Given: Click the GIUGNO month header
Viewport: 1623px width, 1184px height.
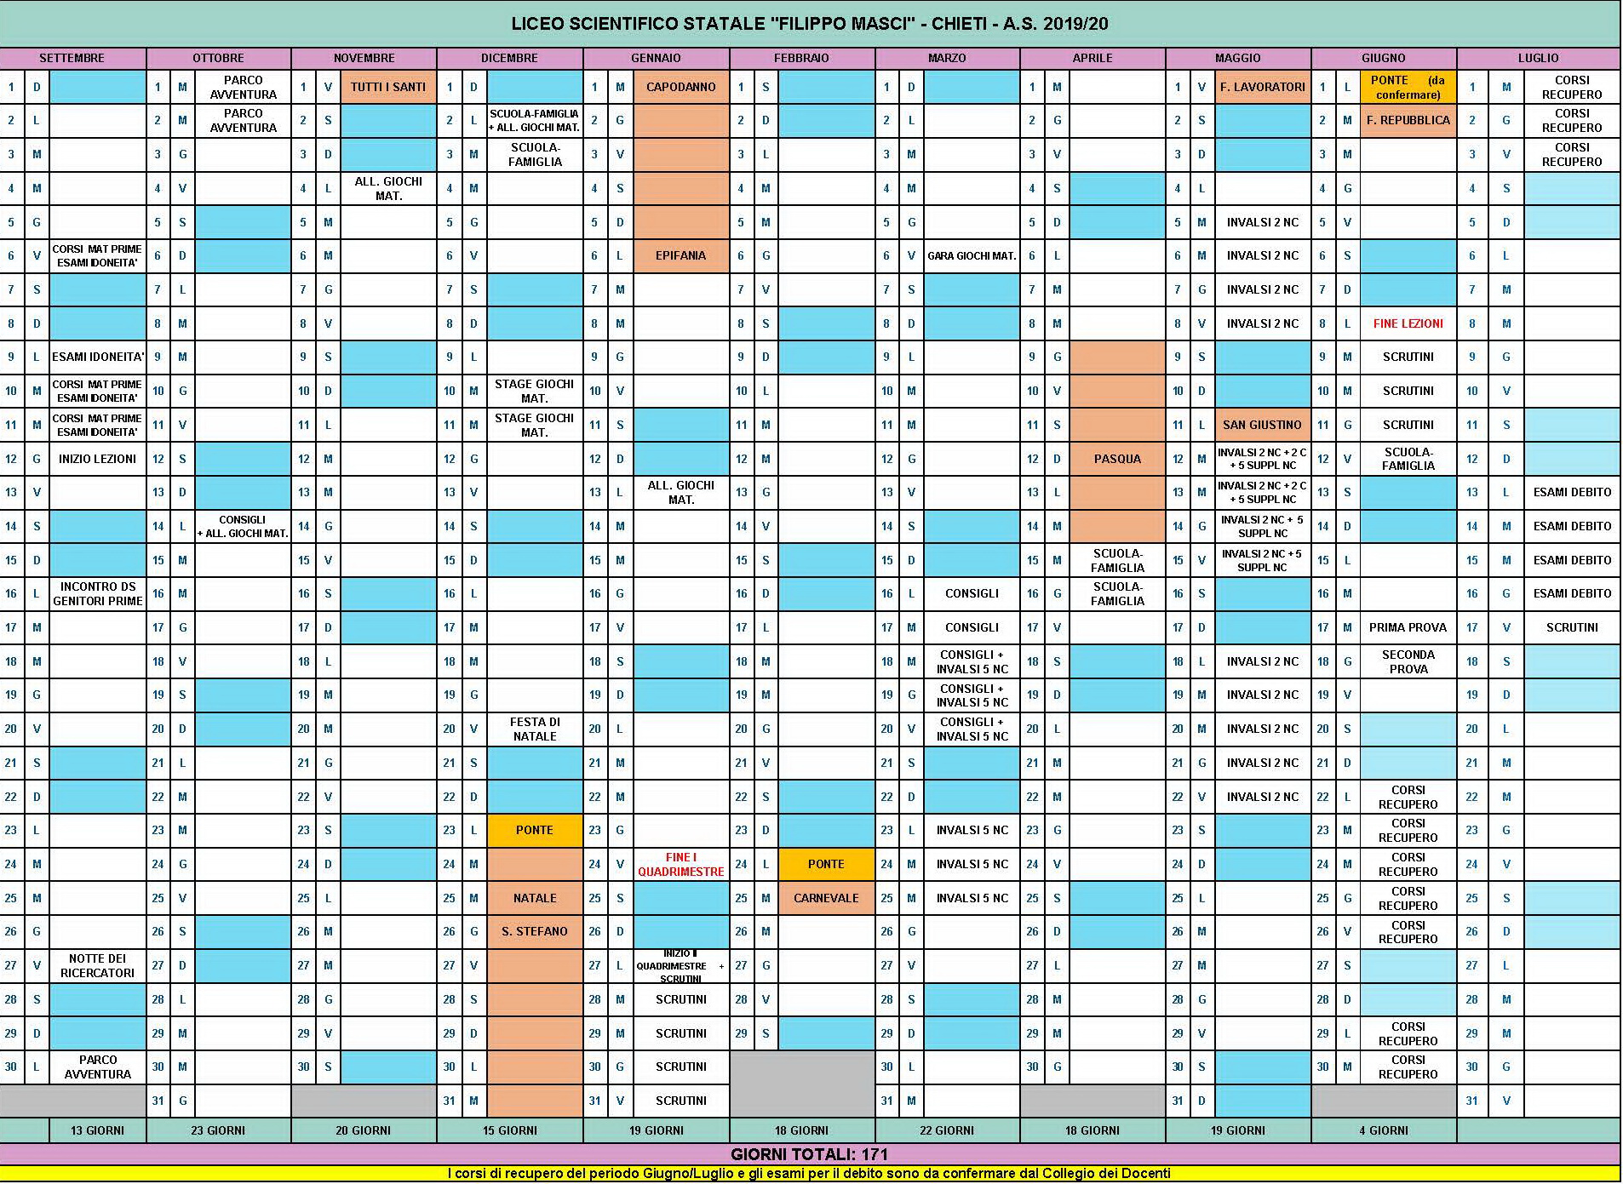Looking at the screenshot, I should 1384,58.
